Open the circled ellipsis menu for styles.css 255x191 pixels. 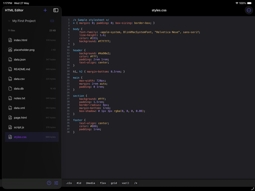coord(249,10)
